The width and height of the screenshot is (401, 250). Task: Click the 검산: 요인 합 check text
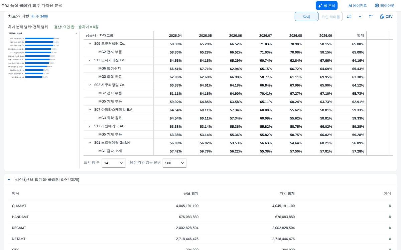pos(76,27)
